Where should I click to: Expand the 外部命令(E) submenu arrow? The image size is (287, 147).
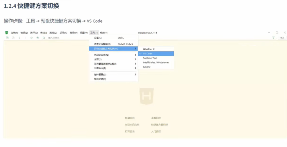point(135,68)
